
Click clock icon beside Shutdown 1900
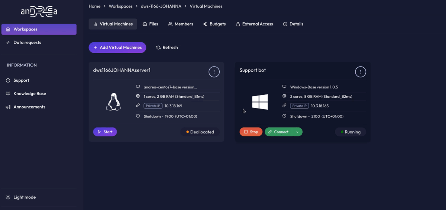coord(138,116)
